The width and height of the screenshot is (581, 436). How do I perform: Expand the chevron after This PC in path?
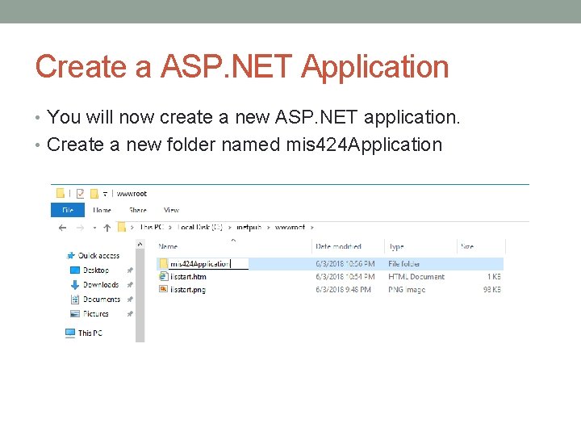170,227
